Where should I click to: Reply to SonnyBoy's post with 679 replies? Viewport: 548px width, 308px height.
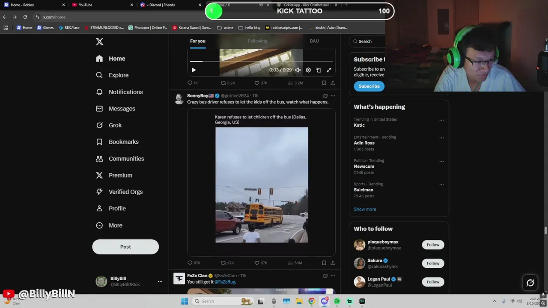(194, 263)
